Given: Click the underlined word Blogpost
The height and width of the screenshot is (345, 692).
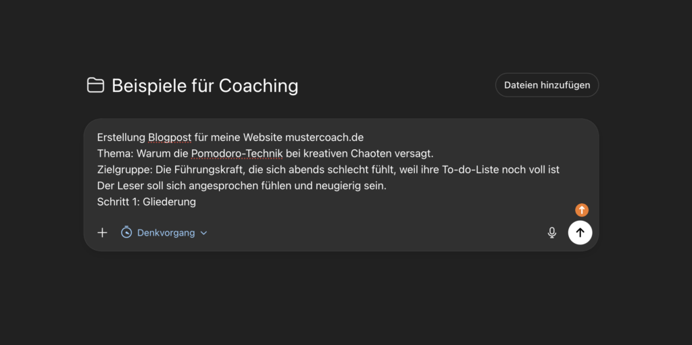Looking at the screenshot, I should point(170,137).
